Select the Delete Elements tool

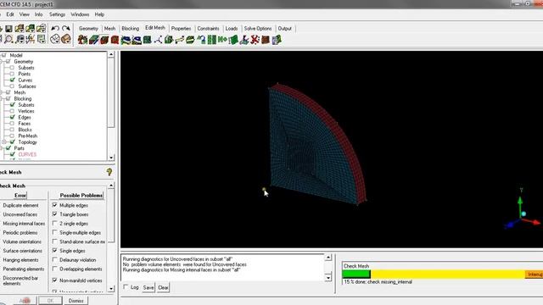(x=266, y=40)
